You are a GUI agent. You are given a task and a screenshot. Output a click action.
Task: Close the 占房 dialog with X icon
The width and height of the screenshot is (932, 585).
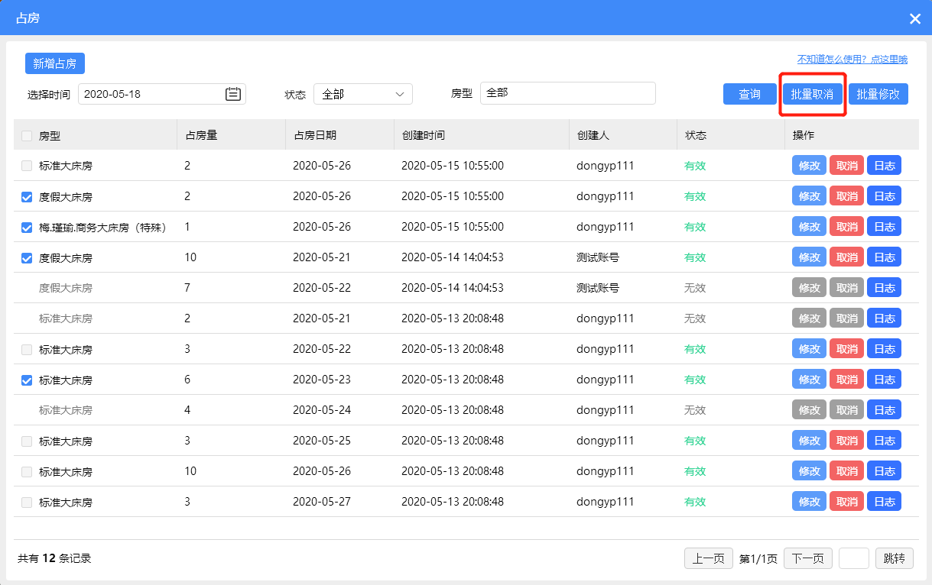pyautogui.click(x=915, y=18)
